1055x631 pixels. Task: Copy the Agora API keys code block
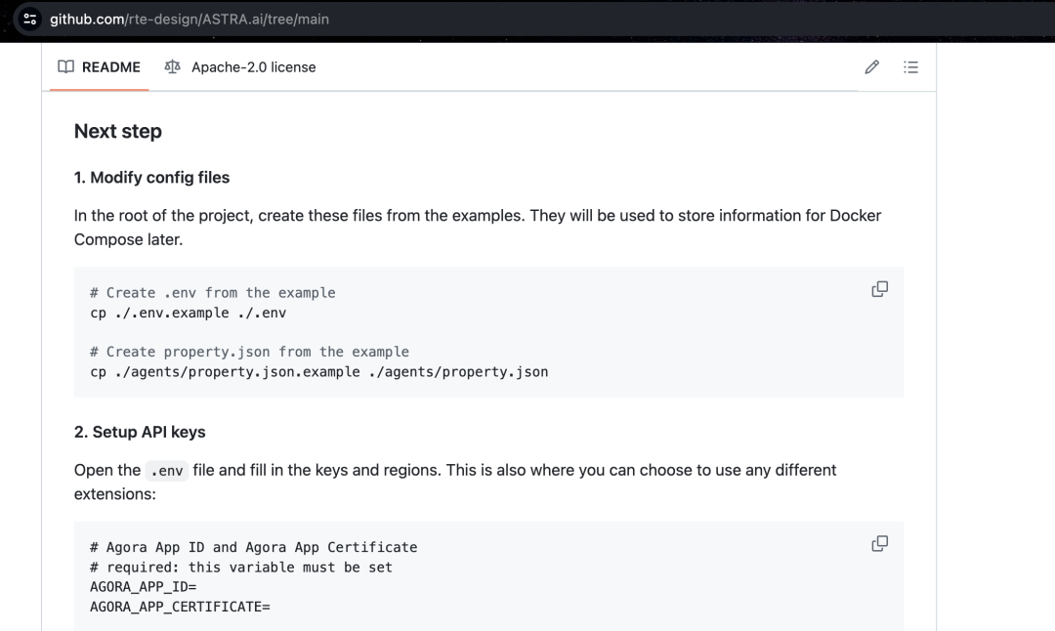click(879, 543)
